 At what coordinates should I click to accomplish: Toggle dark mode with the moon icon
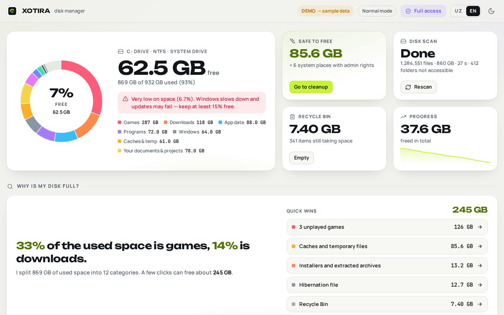coord(491,11)
